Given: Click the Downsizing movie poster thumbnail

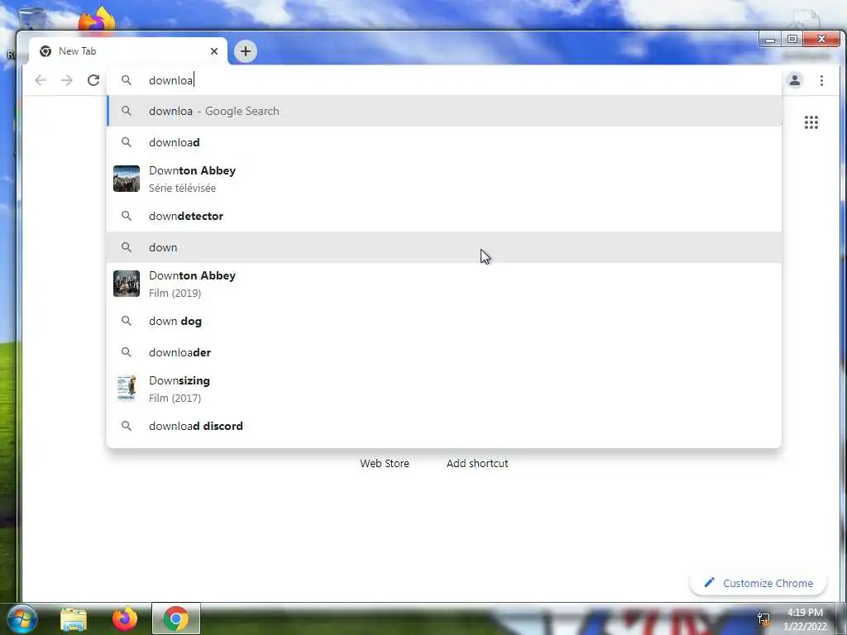Looking at the screenshot, I should 127,389.
